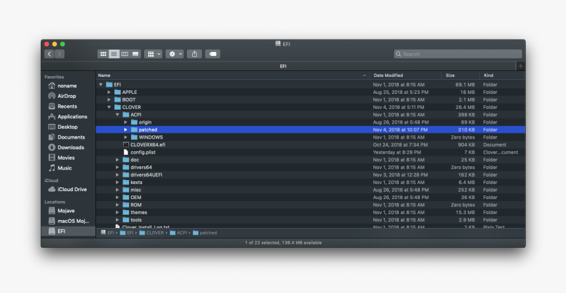Collapse the ACPI folder
This screenshot has height=293, width=566.
click(117, 114)
